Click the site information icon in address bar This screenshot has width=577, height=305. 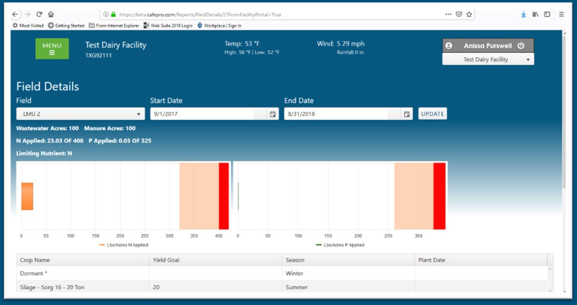pos(106,15)
